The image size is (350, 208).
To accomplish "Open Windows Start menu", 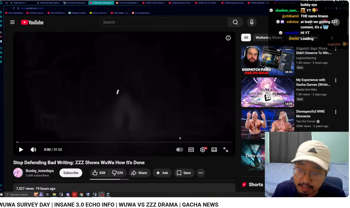I will pos(1,194).
